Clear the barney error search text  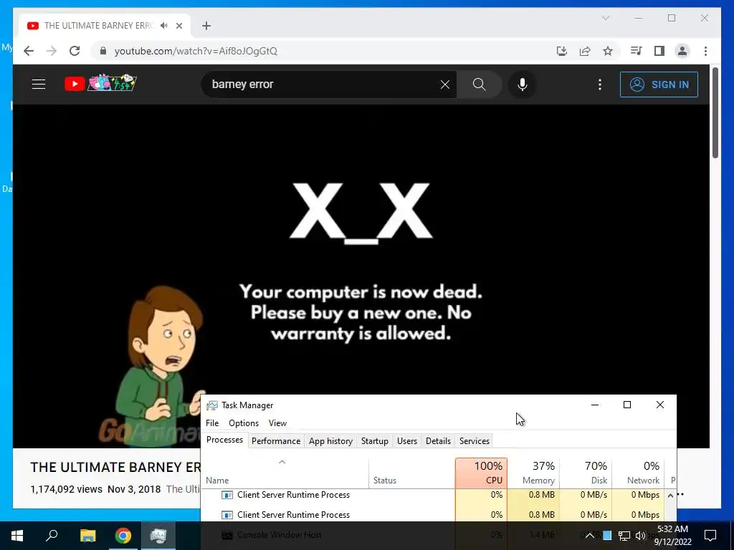pyautogui.click(x=444, y=85)
